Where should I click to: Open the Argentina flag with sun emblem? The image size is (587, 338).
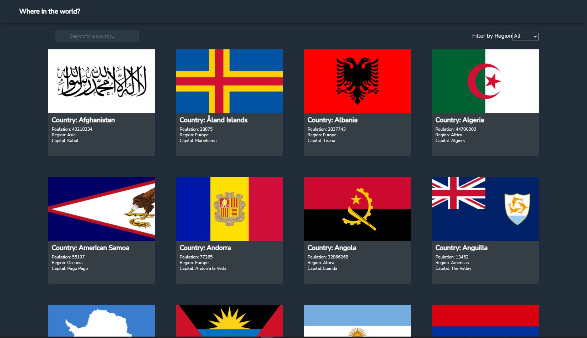coord(357,321)
